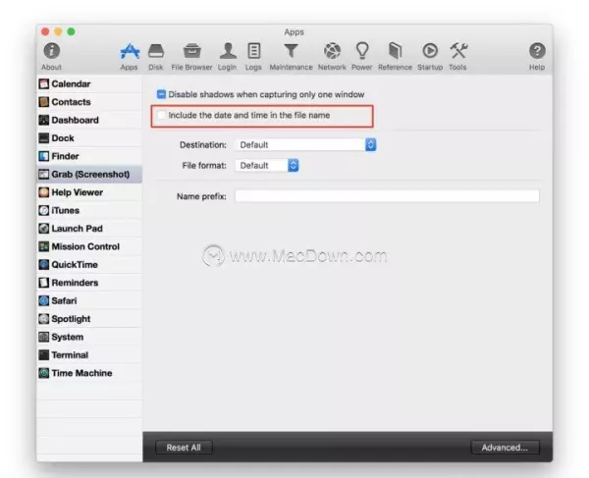Open the Disk toolbar section
The height and width of the screenshot is (478, 589).
[x=155, y=56]
